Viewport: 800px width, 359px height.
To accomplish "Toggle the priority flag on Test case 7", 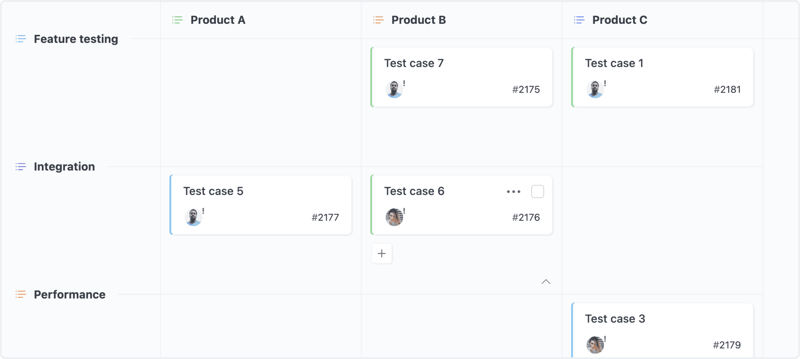I will 405,84.
